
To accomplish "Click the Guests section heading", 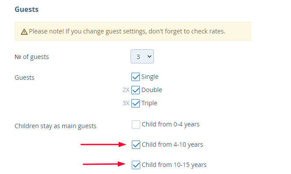I will [x=26, y=9].
